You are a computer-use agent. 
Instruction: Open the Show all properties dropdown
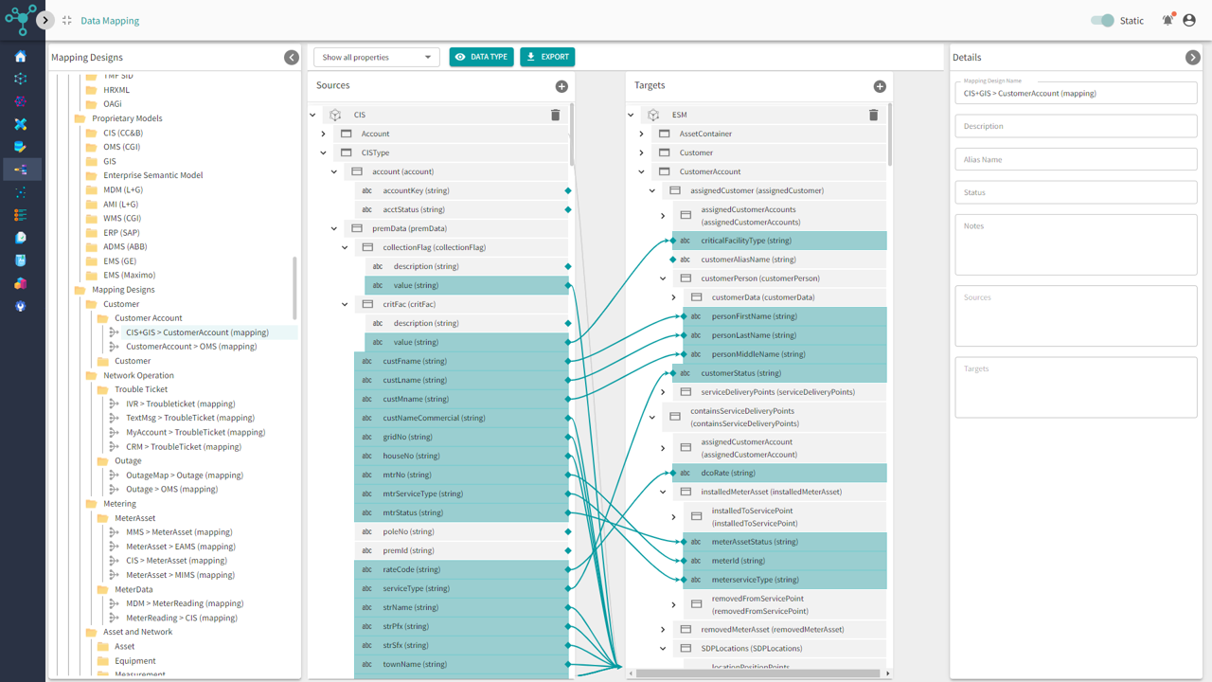pyautogui.click(x=376, y=58)
